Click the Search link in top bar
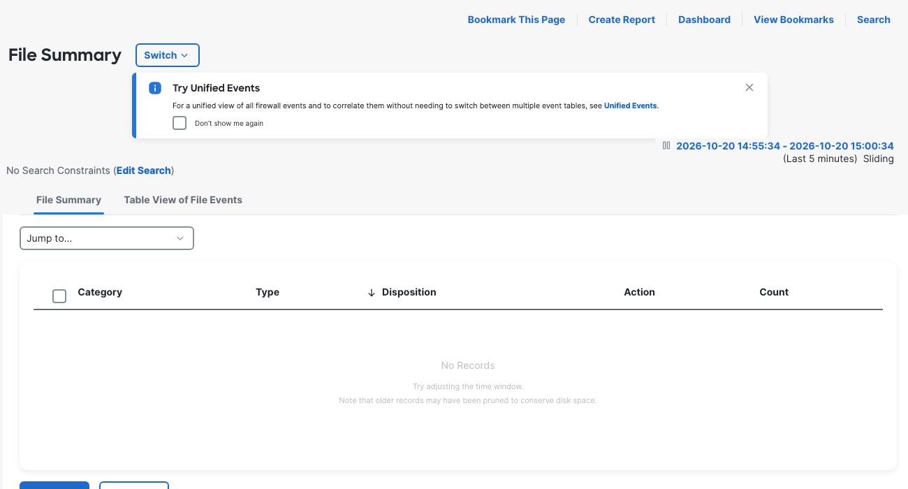This screenshot has height=489, width=908. pyautogui.click(x=873, y=20)
